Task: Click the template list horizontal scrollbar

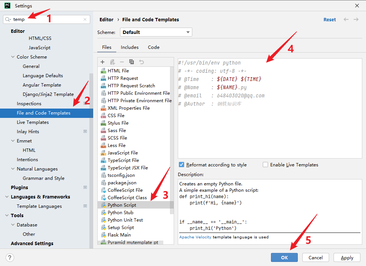Action: pos(130,242)
